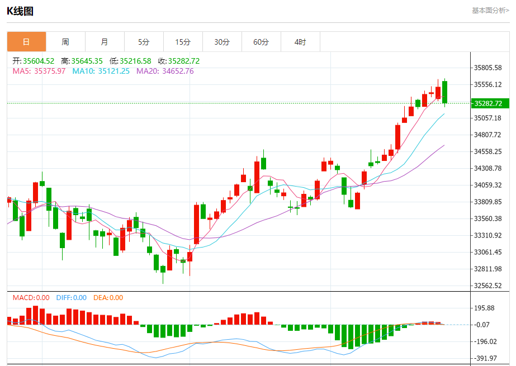
Task: Click the latest green candlestick at far right
Action: pos(445,92)
